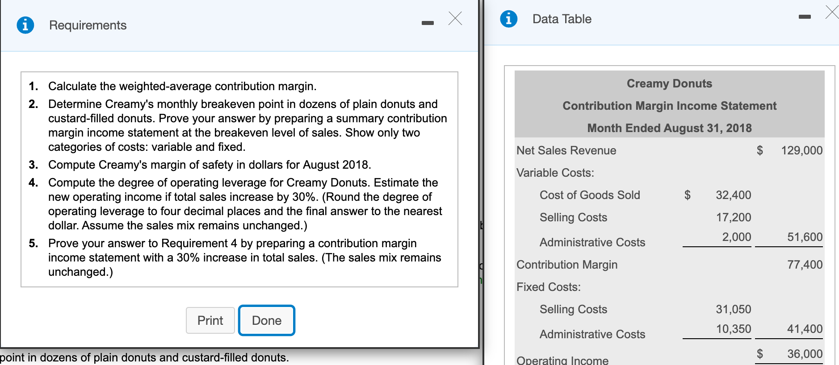
Task: Click fixed Selling Costs value 31,050
Action: (x=733, y=309)
